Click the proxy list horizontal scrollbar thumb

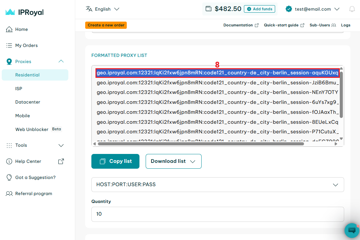pos(201,144)
